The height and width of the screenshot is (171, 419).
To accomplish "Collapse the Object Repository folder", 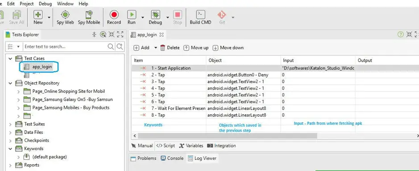I will [10, 83].
